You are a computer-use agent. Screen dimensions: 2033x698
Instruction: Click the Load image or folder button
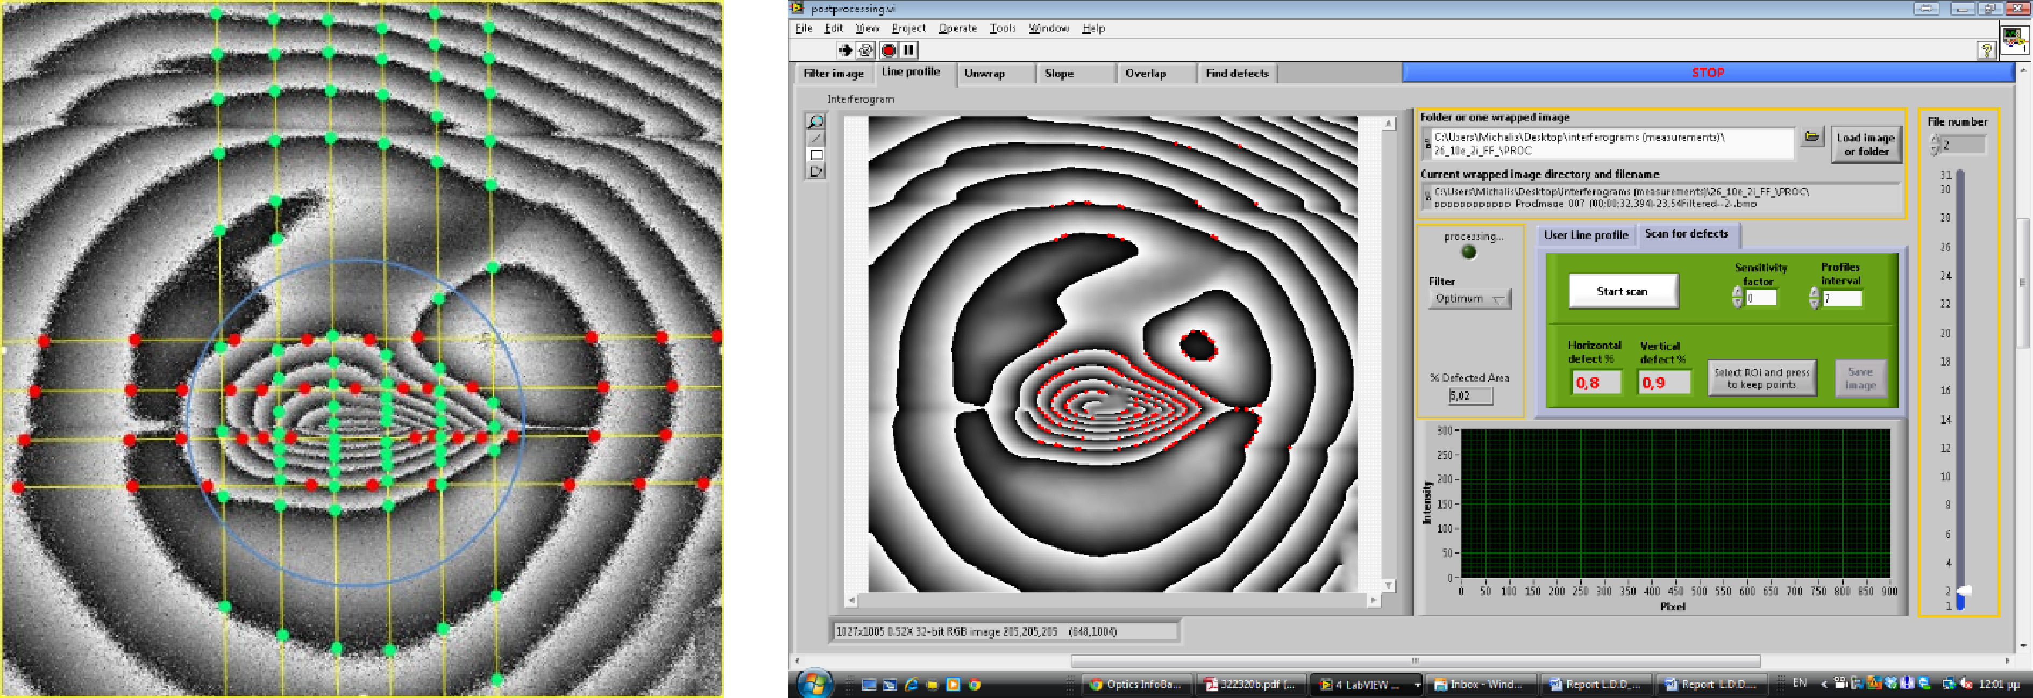click(1866, 145)
